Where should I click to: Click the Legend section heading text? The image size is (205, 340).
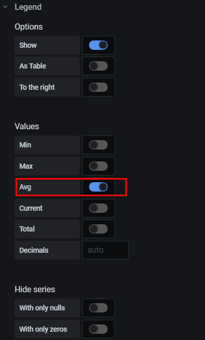pos(28,7)
